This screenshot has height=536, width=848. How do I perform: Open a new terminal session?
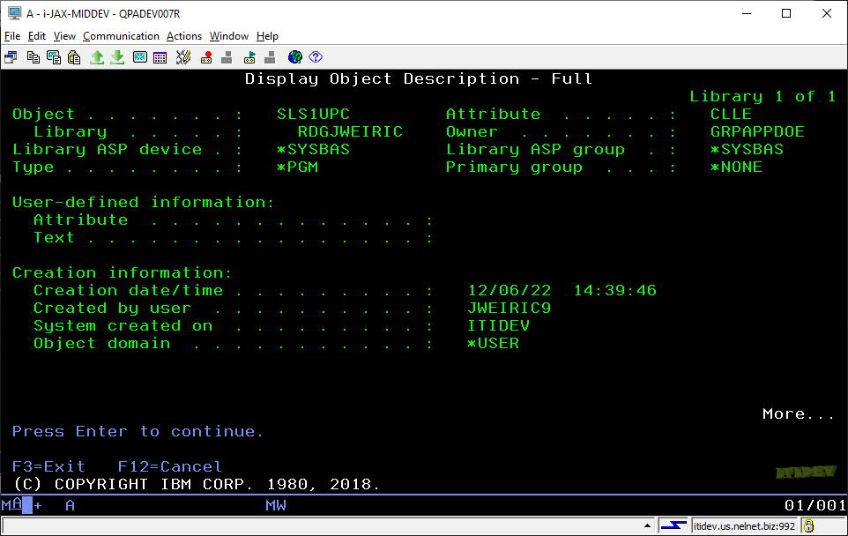tap(11, 56)
